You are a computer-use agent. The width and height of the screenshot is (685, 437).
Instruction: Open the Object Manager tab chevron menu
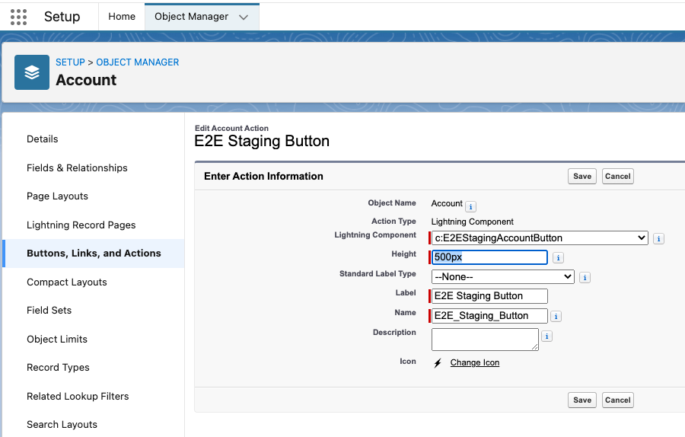click(244, 17)
